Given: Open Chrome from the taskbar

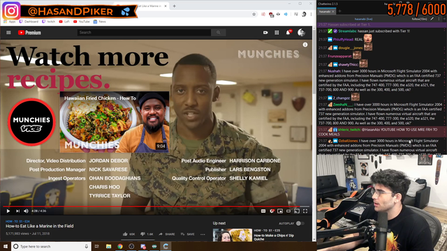Looking at the screenshot, I should 120,246.
